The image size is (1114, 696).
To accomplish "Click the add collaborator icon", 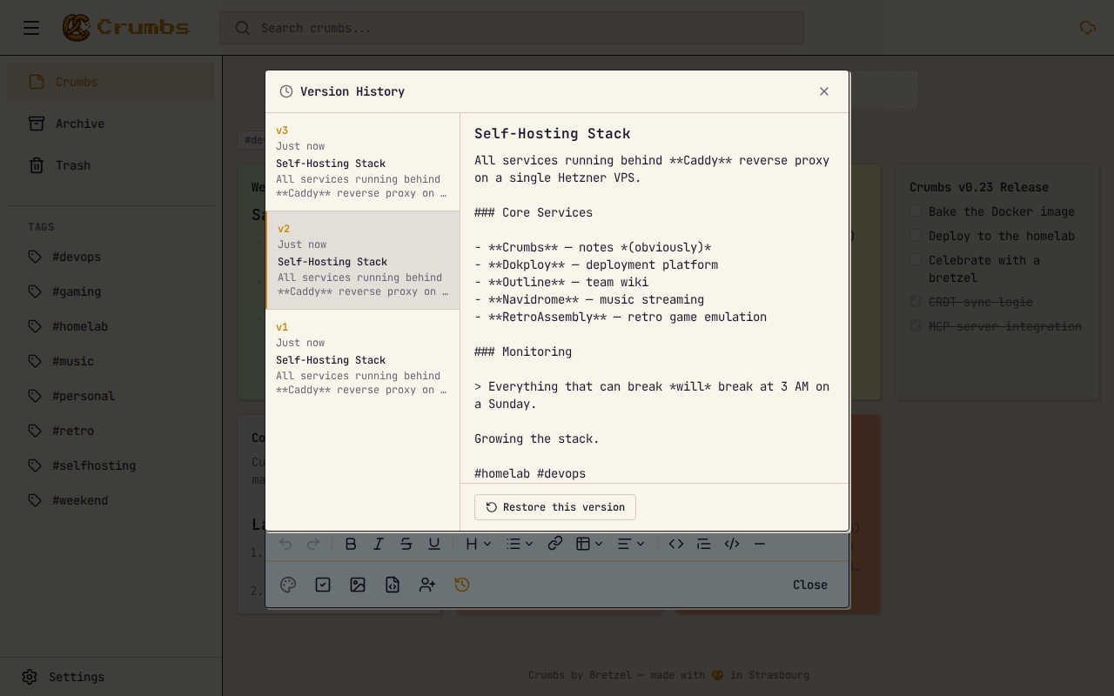I will (x=427, y=585).
